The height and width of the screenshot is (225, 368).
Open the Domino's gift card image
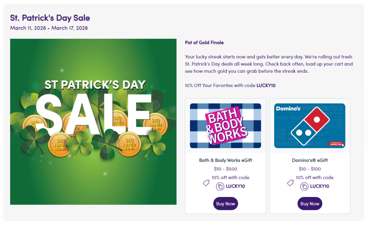click(310, 126)
